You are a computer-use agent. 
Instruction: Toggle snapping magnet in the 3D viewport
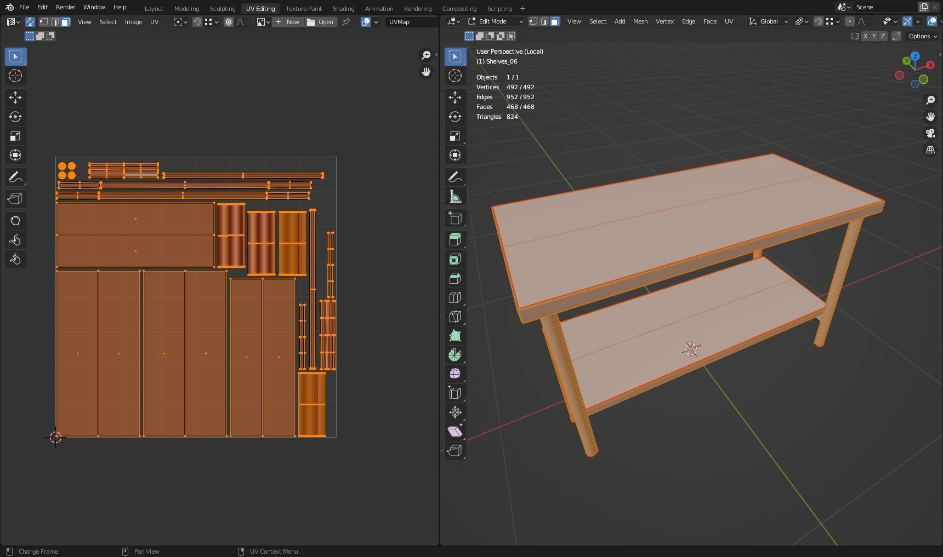818,21
